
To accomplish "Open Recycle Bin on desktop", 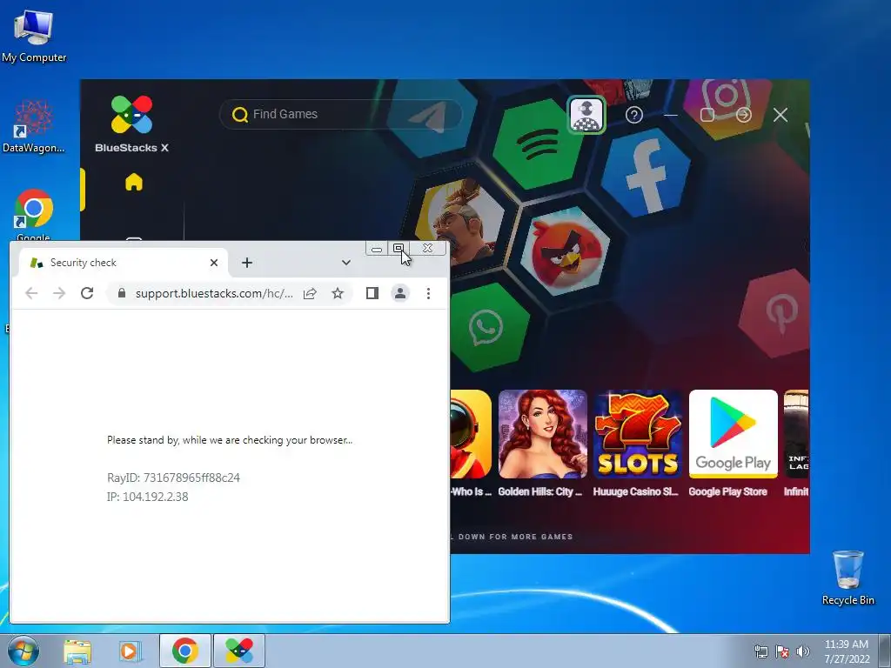I will (847, 578).
